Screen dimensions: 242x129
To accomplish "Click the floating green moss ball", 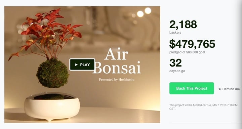I will coord(52,74).
